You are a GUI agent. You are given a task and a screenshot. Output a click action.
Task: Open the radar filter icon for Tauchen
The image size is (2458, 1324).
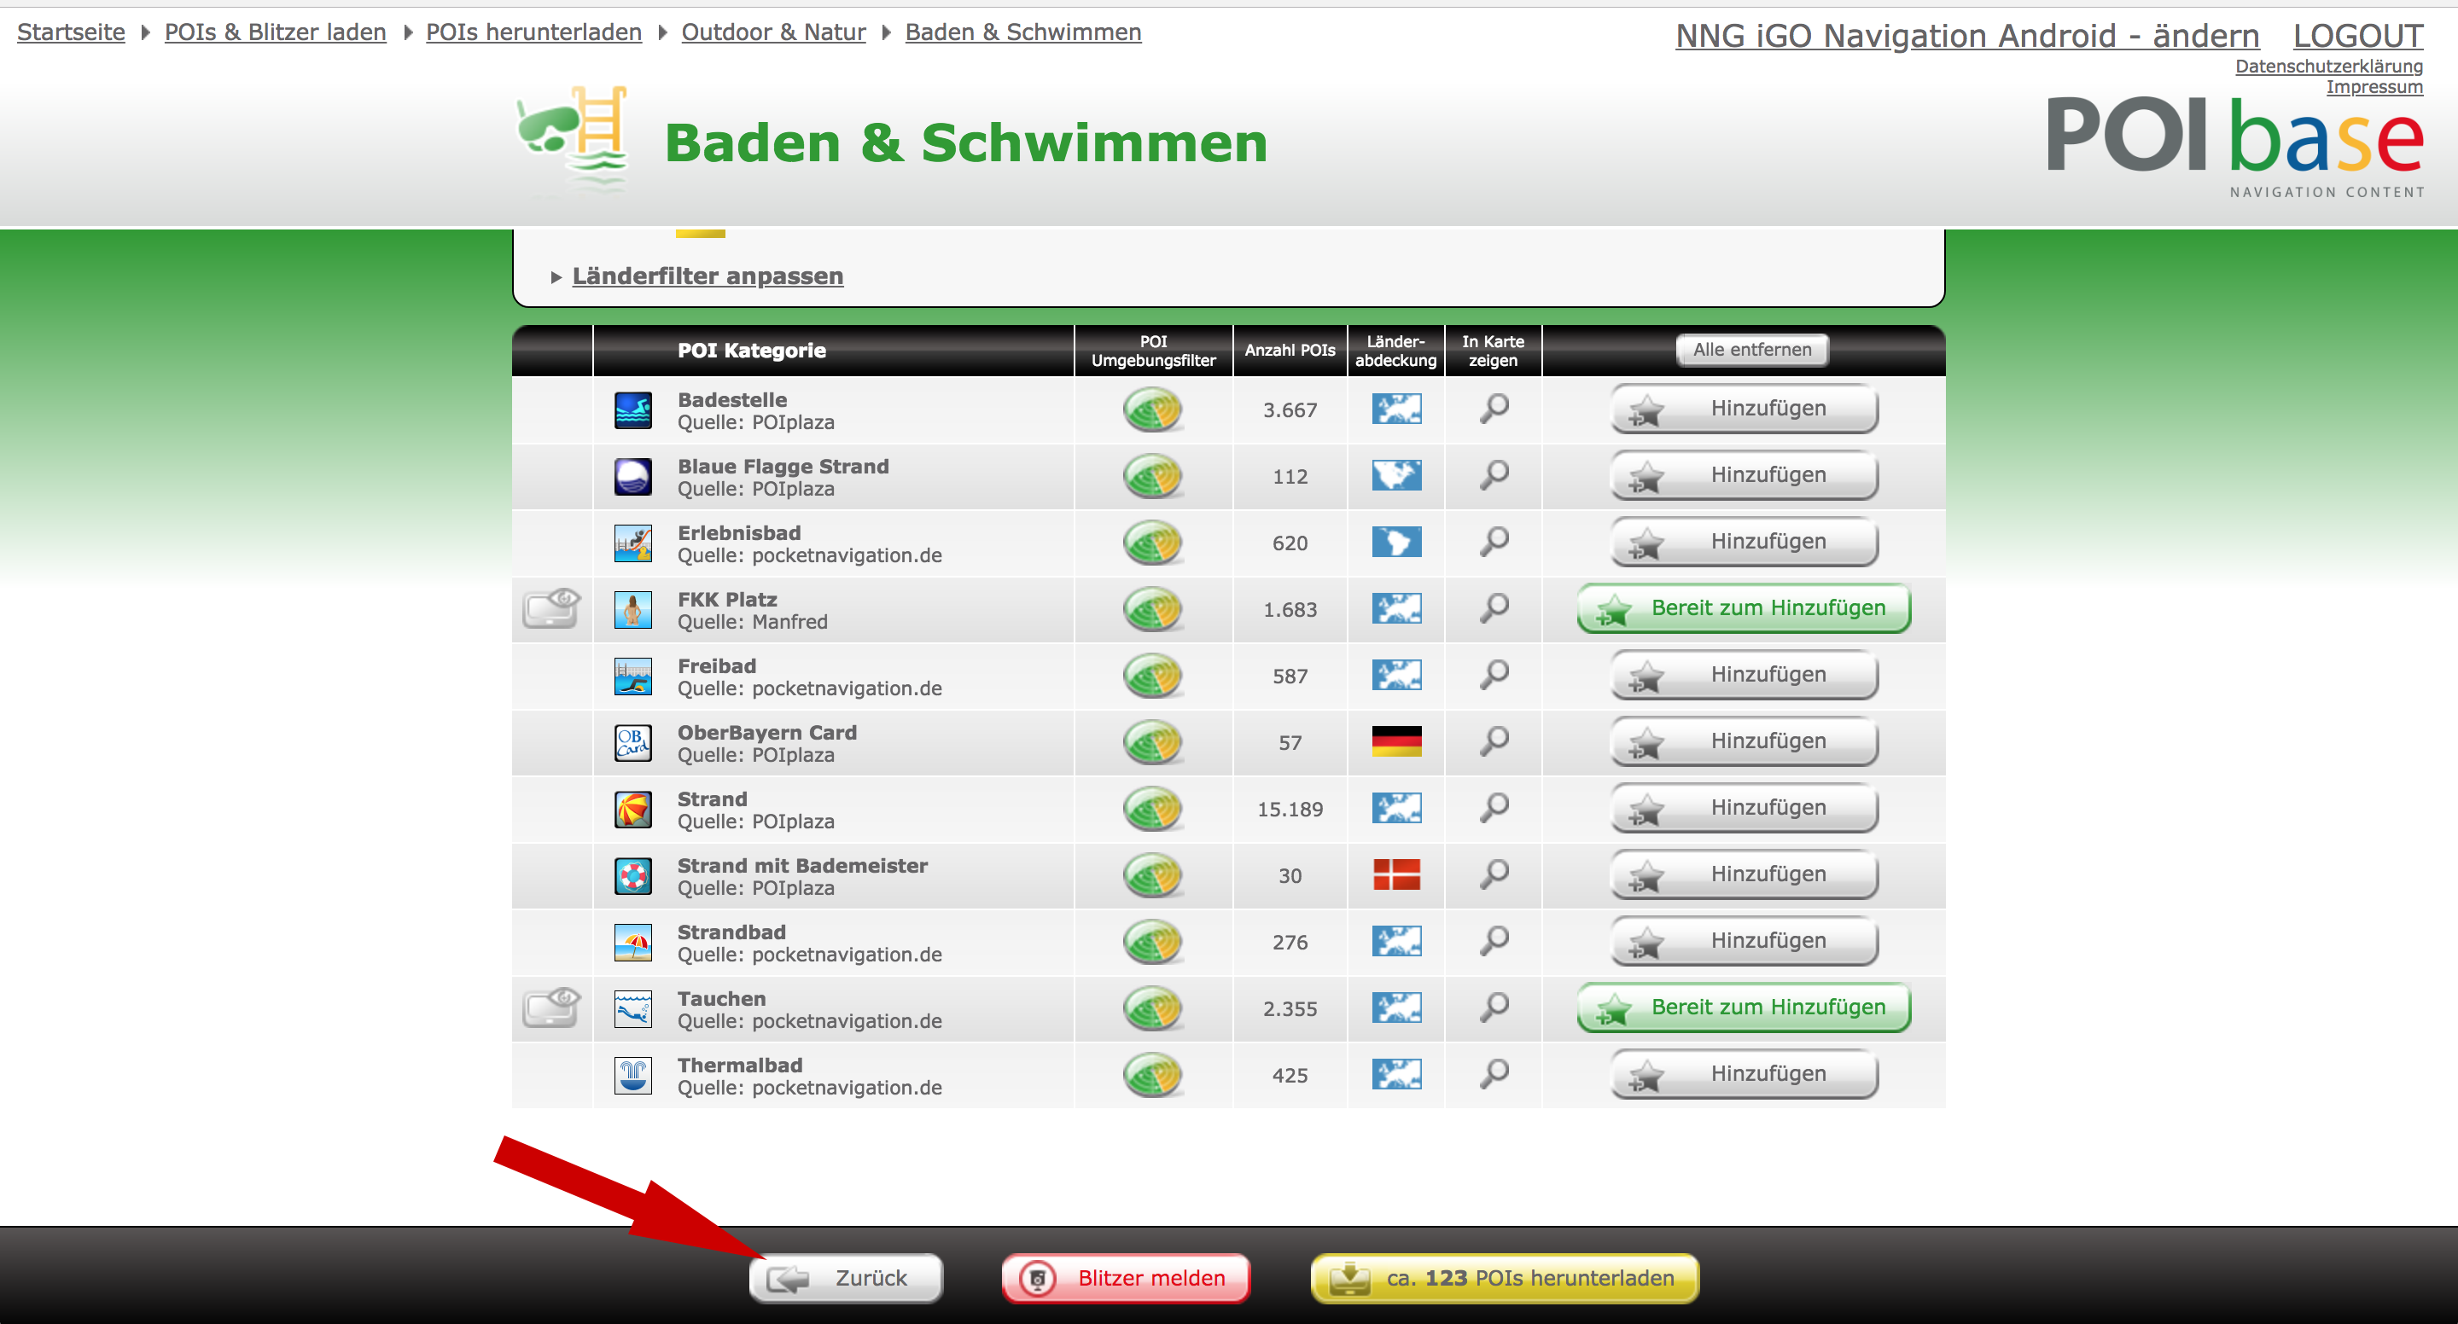[x=1153, y=1008]
